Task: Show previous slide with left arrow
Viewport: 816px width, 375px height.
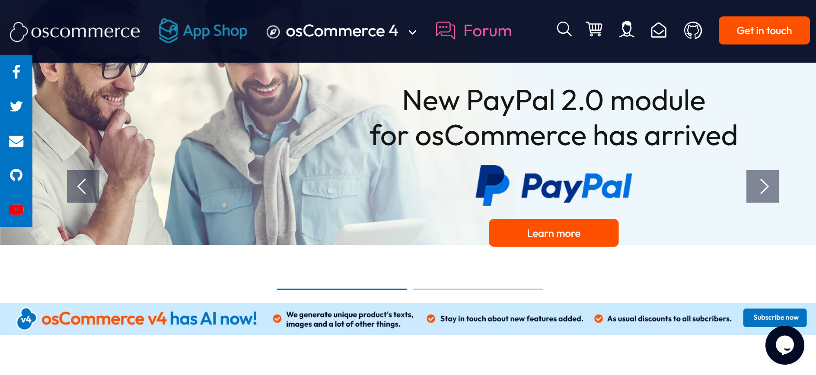Action: tap(83, 186)
